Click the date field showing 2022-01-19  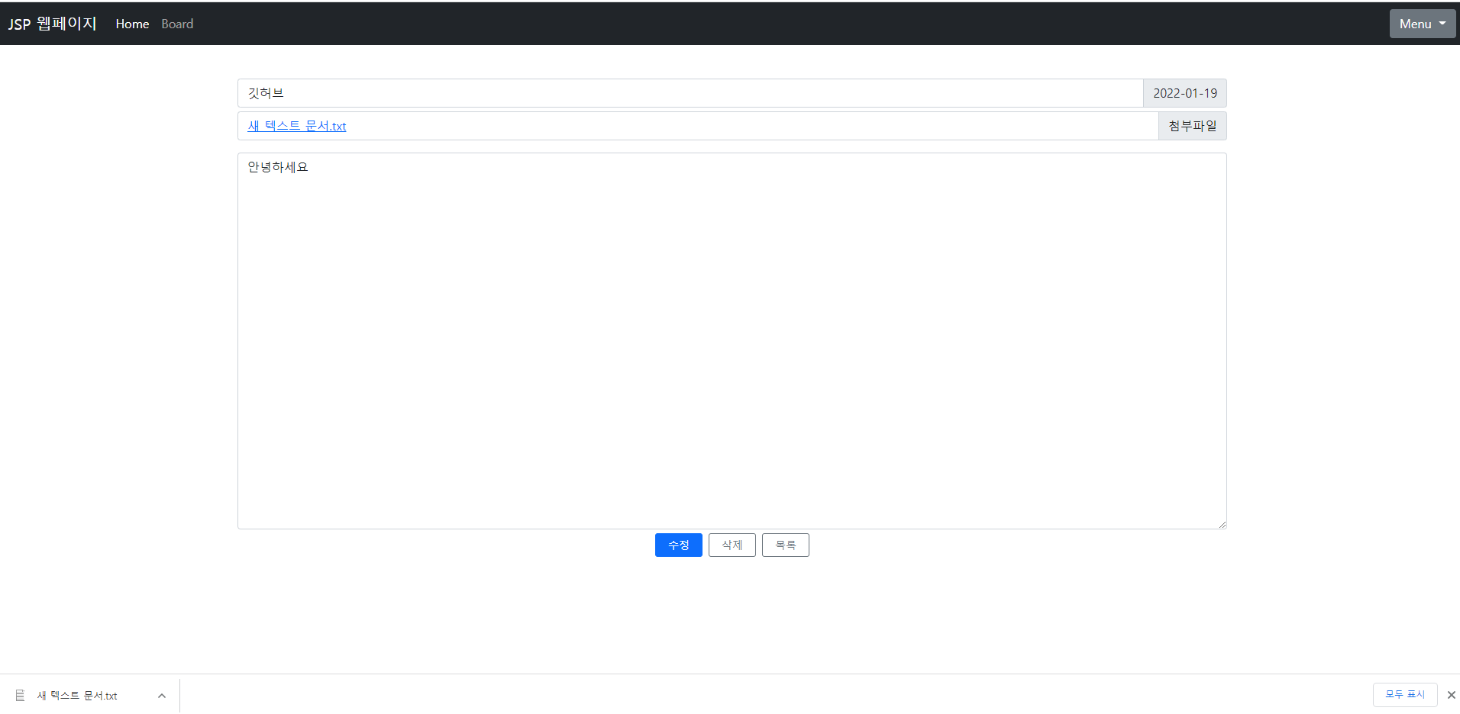pos(1184,92)
